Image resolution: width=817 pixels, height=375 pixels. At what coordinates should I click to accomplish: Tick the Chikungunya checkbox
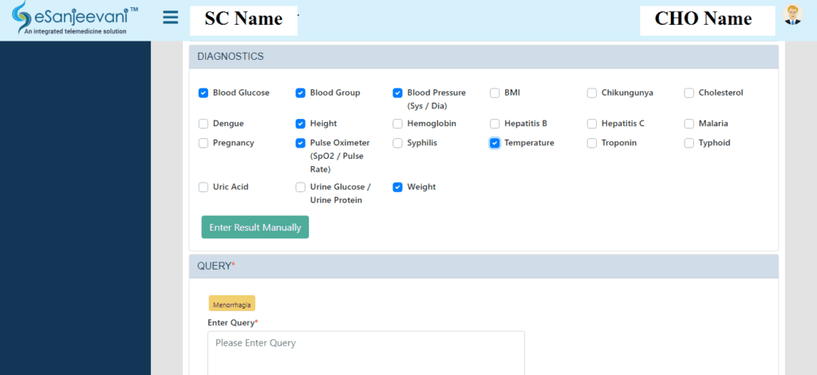coord(592,93)
